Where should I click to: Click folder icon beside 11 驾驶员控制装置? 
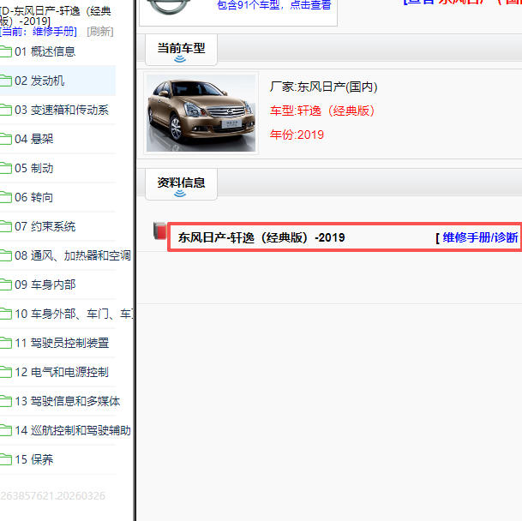[x=5, y=343]
